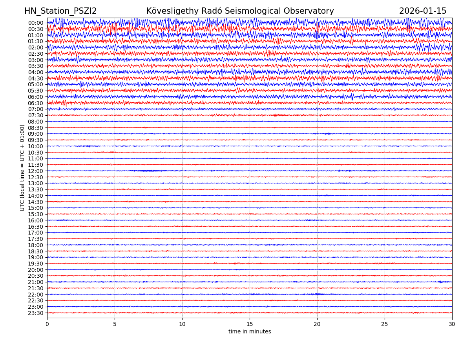Select the 00:00 time row label
471x353 pixels.
pos(35,23)
